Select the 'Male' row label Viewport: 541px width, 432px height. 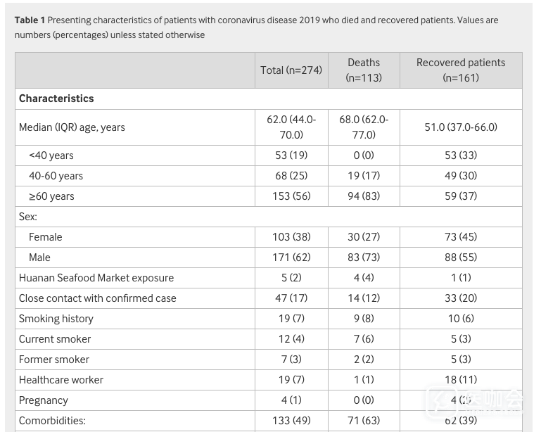39,258
